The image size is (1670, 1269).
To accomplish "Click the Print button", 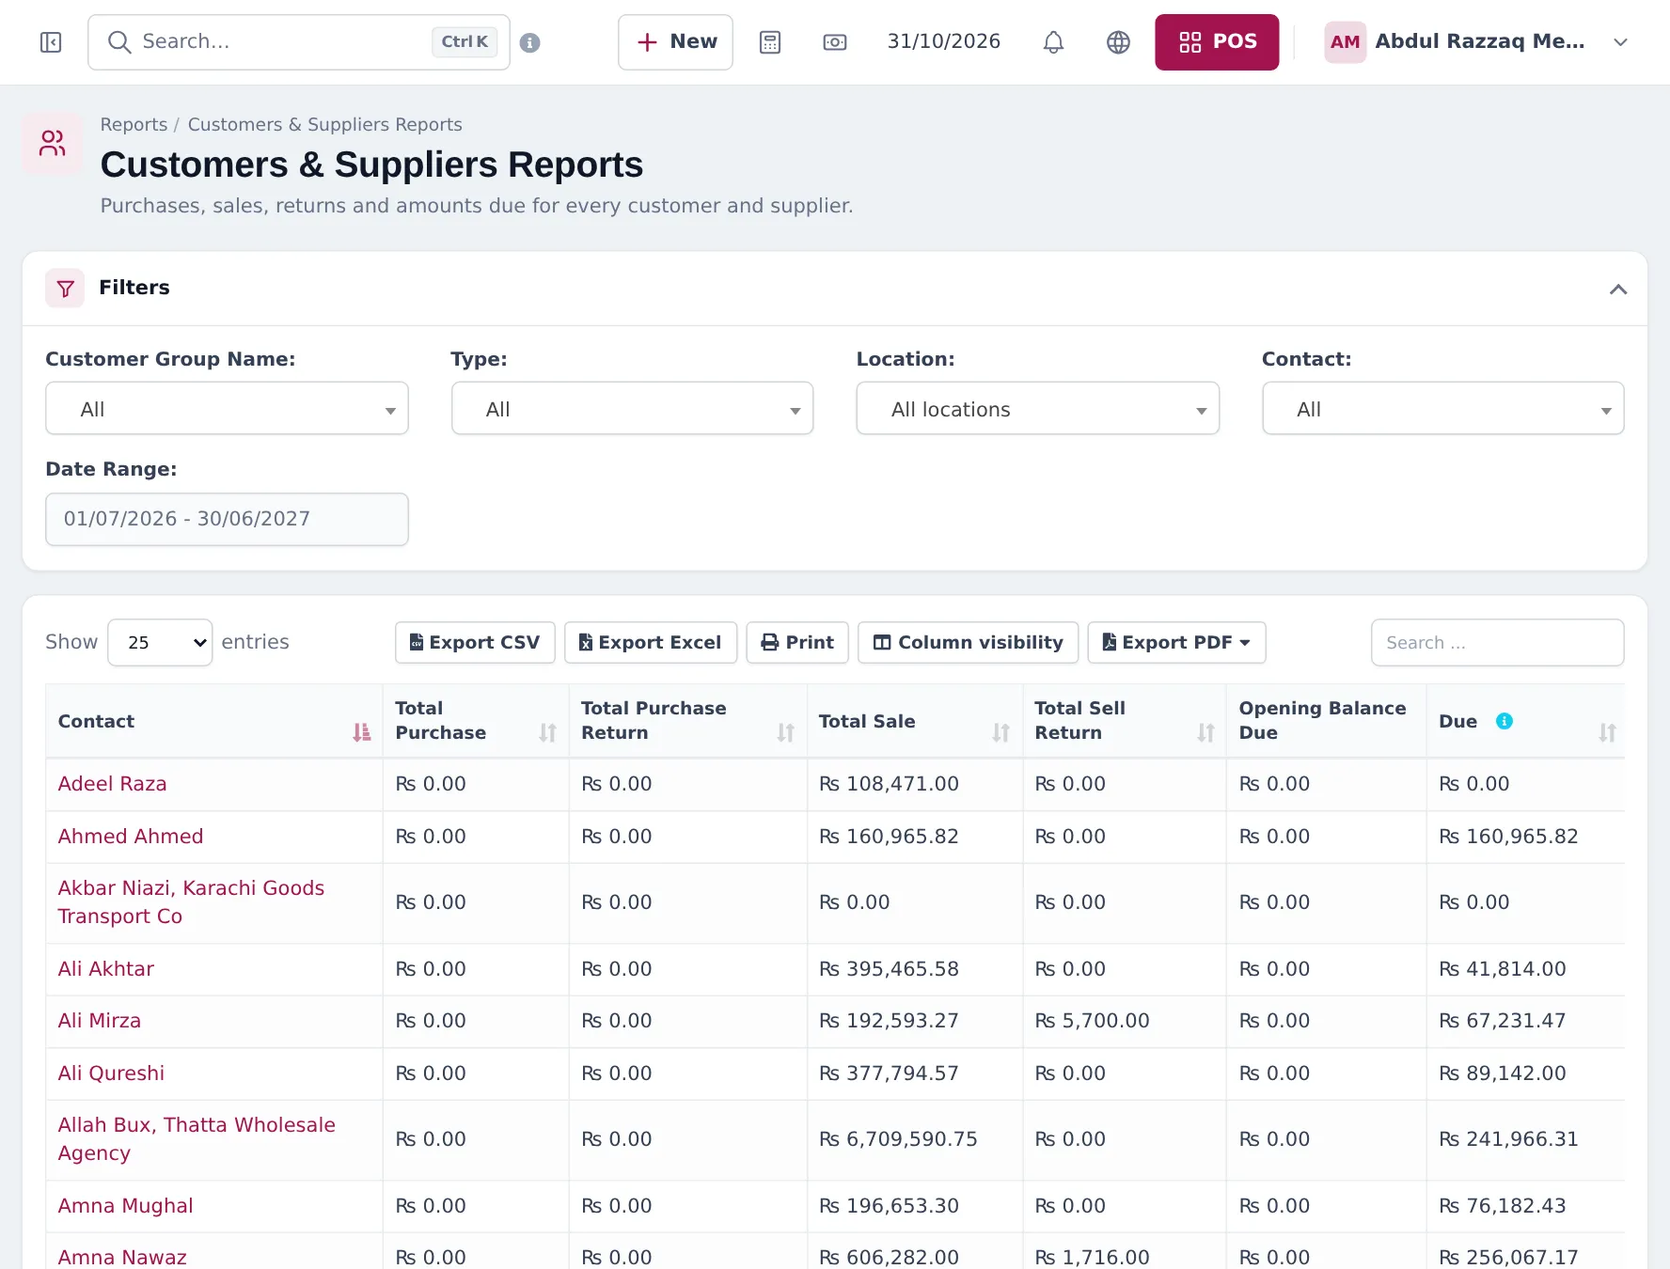I will [797, 642].
